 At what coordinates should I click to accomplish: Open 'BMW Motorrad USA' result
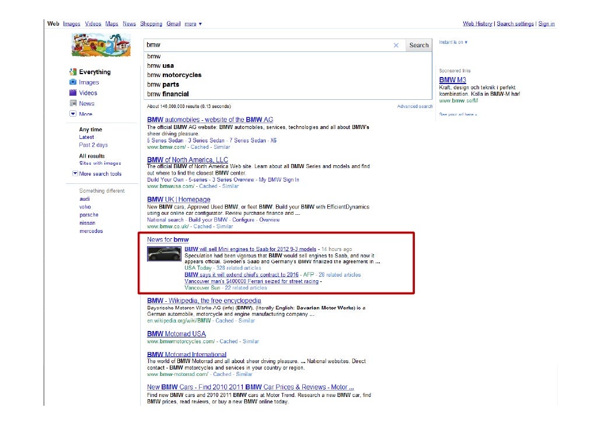tap(176, 334)
